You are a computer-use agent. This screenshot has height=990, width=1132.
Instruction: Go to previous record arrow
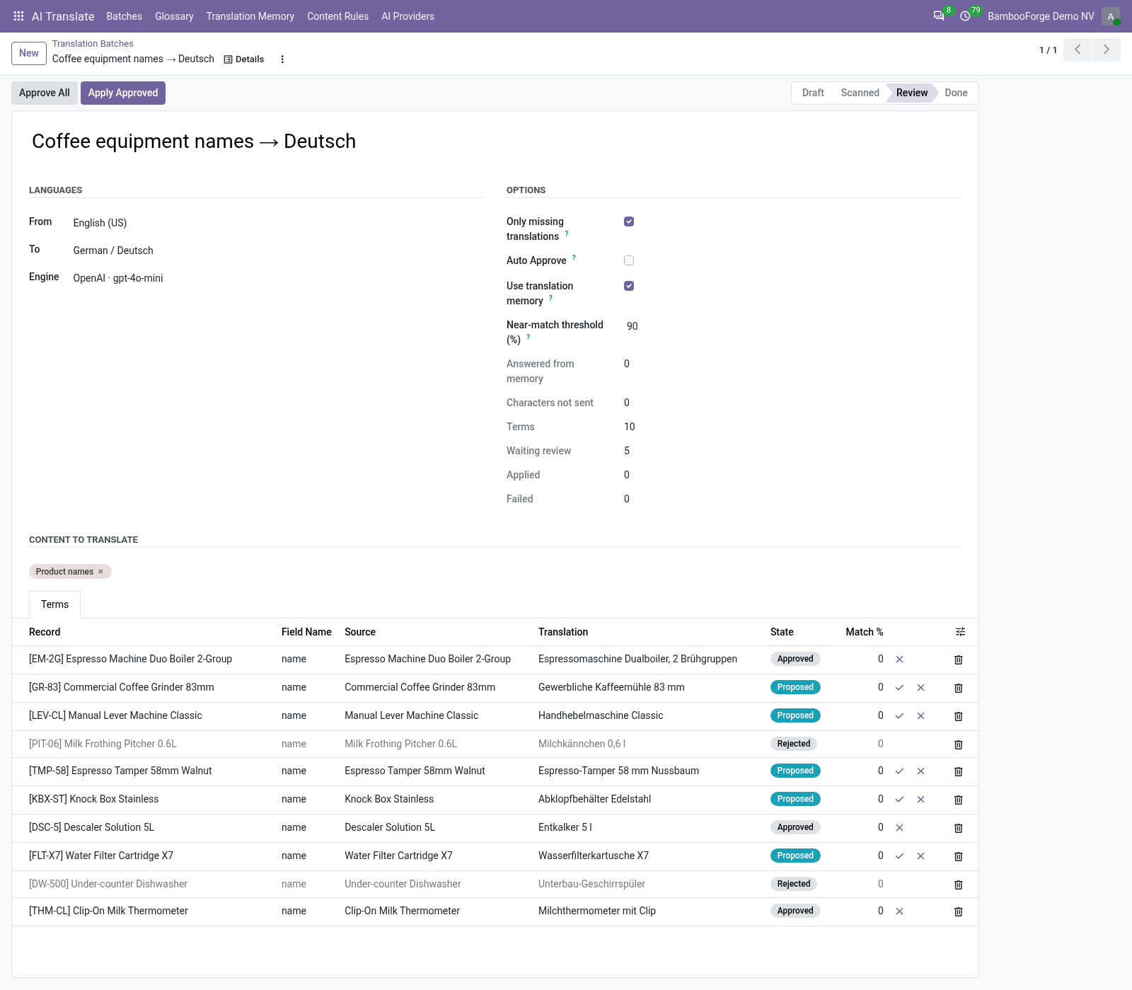pyautogui.click(x=1078, y=50)
